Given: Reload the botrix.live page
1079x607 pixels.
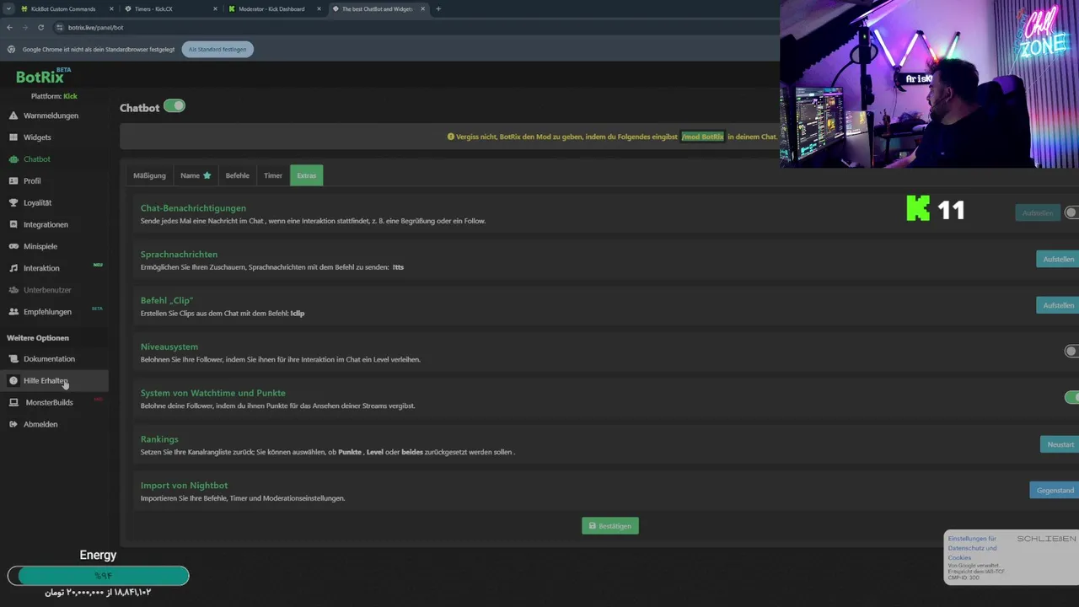Looking at the screenshot, I should click(40, 27).
